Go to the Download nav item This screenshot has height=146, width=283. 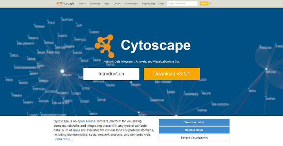(95, 4)
